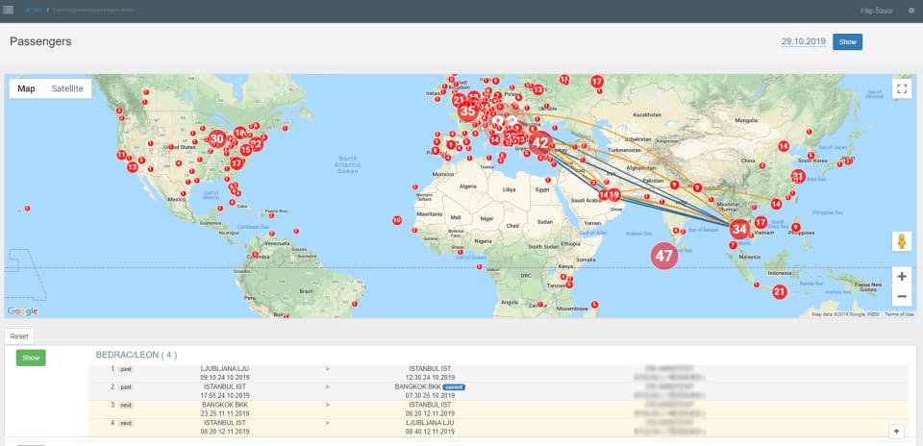Click the cluster marker labeled 47
Image resolution: width=923 pixels, height=446 pixels.
(x=663, y=256)
